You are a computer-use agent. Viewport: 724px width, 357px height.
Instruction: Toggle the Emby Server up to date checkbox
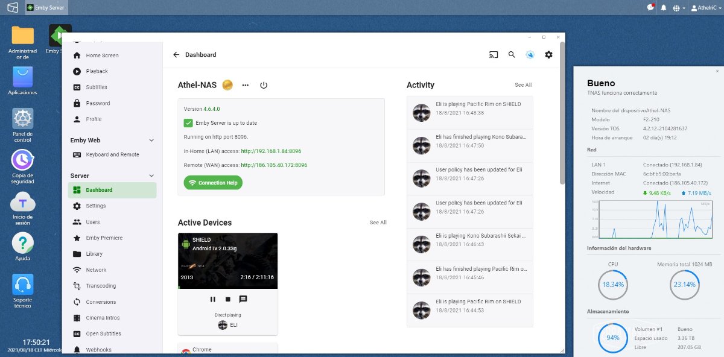click(188, 123)
